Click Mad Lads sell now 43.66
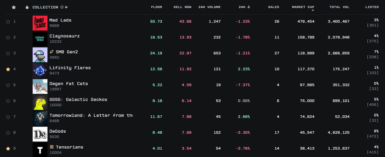The width and height of the screenshot is (385, 157). coord(185,21)
